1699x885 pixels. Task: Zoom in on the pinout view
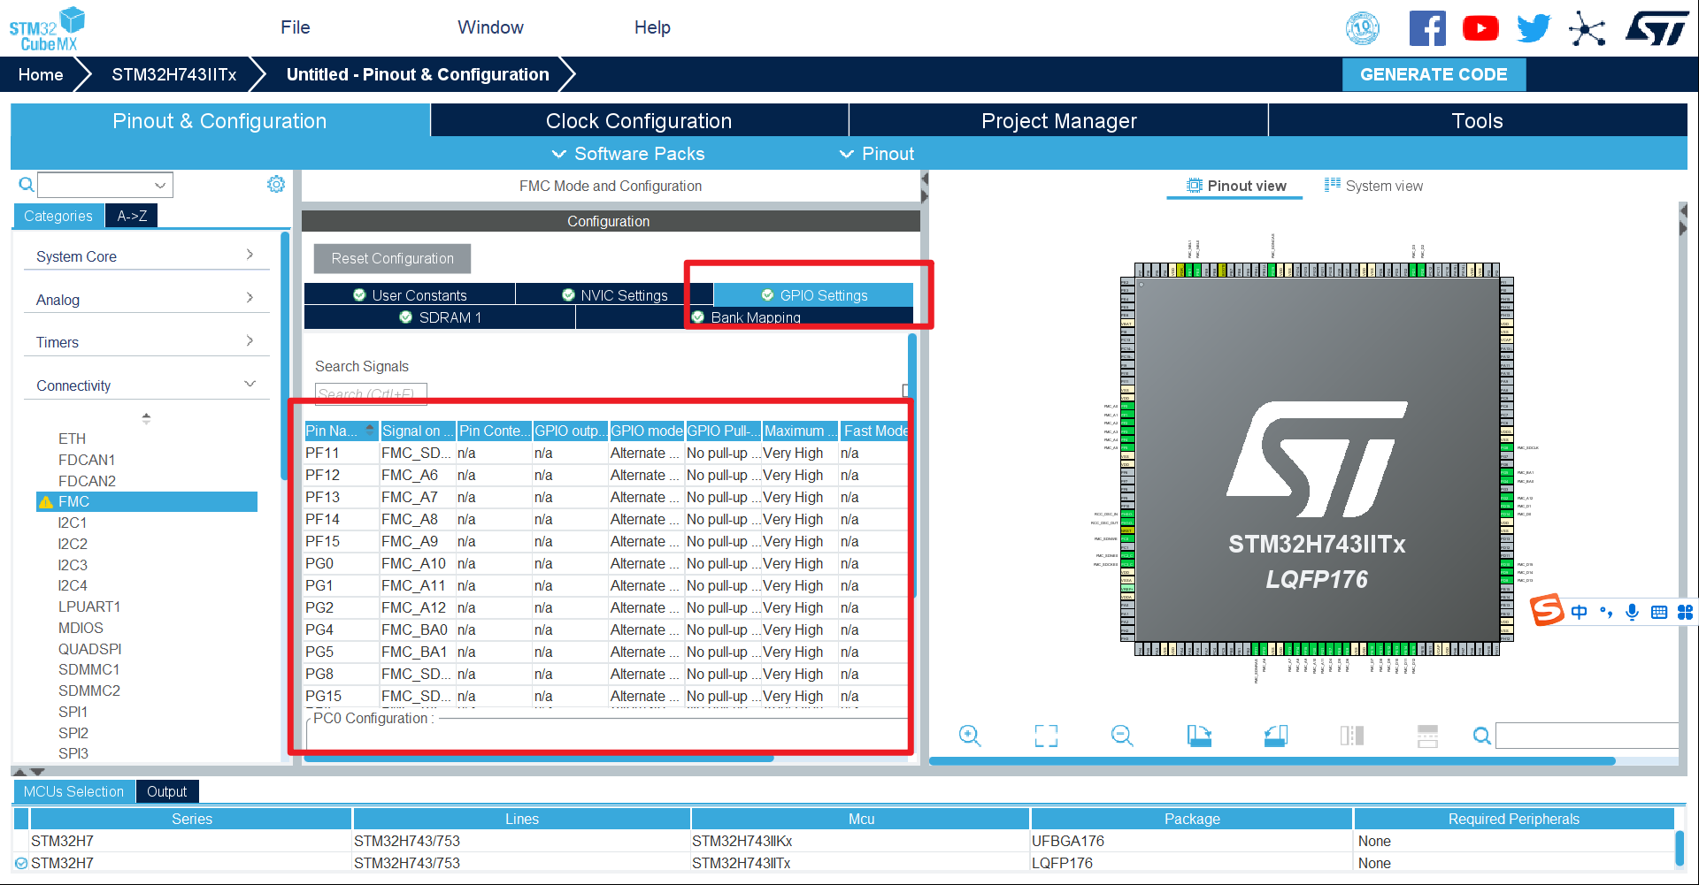point(970,736)
